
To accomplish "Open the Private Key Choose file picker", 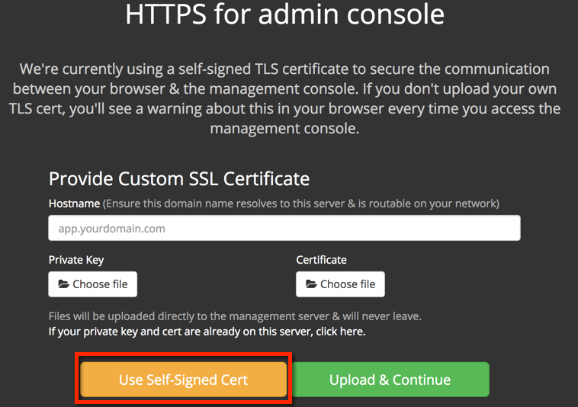I will pyautogui.click(x=92, y=284).
